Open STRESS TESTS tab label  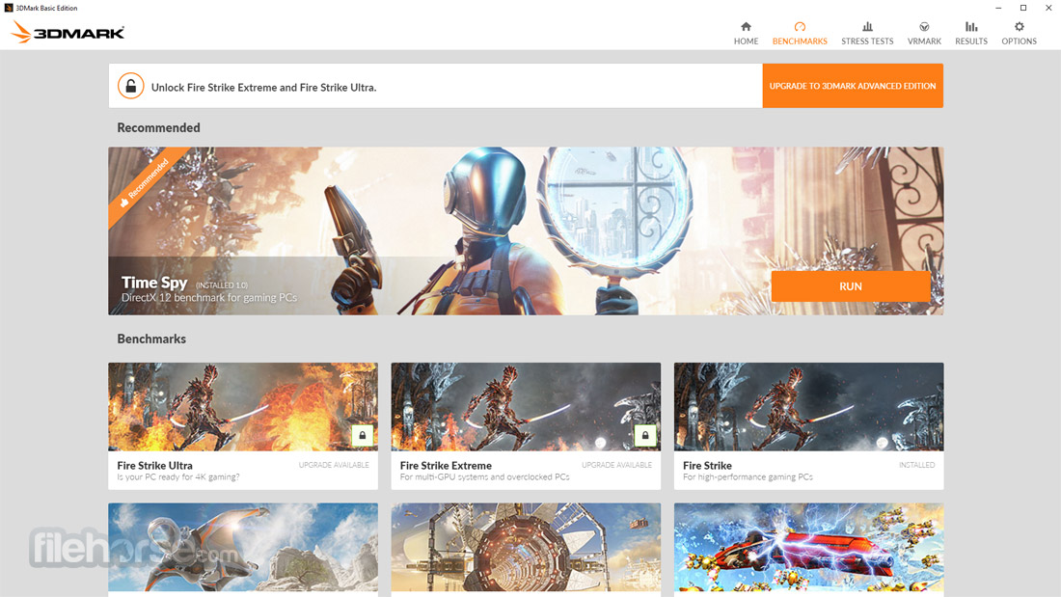click(x=867, y=41)
